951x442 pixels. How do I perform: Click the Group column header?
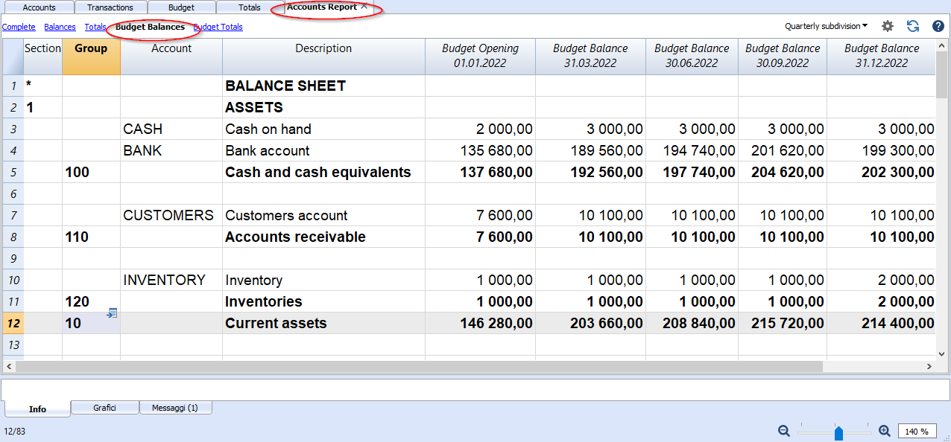(91, 56)
